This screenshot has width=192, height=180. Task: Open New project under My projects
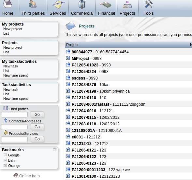pyautogui.click(x=13, y=29)
